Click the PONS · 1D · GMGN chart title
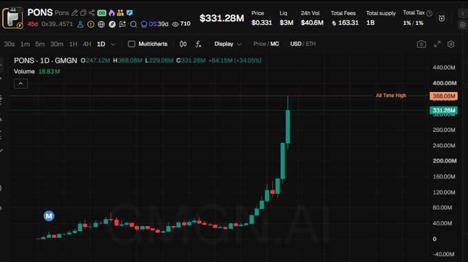Screen dimensions: 468x262 45,61
